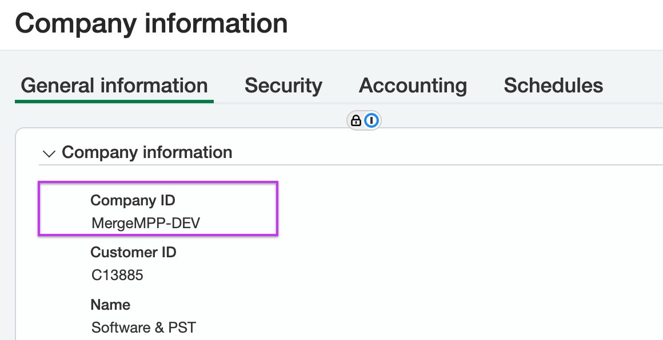Click the large Company information page heading
663x340 pixels.
pyautogui.click(x=151, y=23)
